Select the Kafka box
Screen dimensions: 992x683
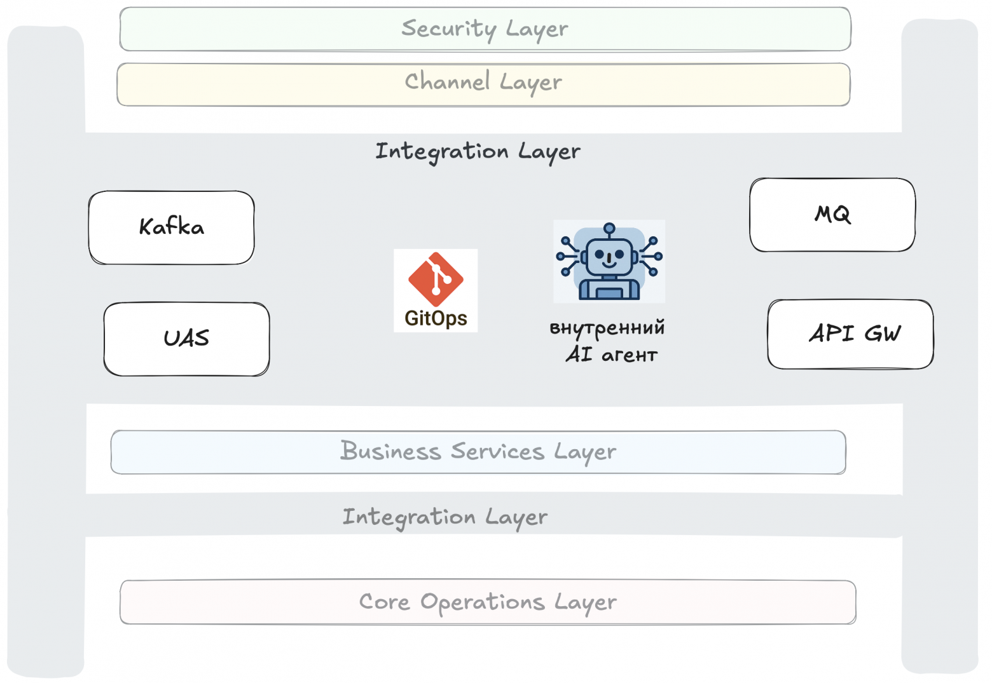point(172,227)
